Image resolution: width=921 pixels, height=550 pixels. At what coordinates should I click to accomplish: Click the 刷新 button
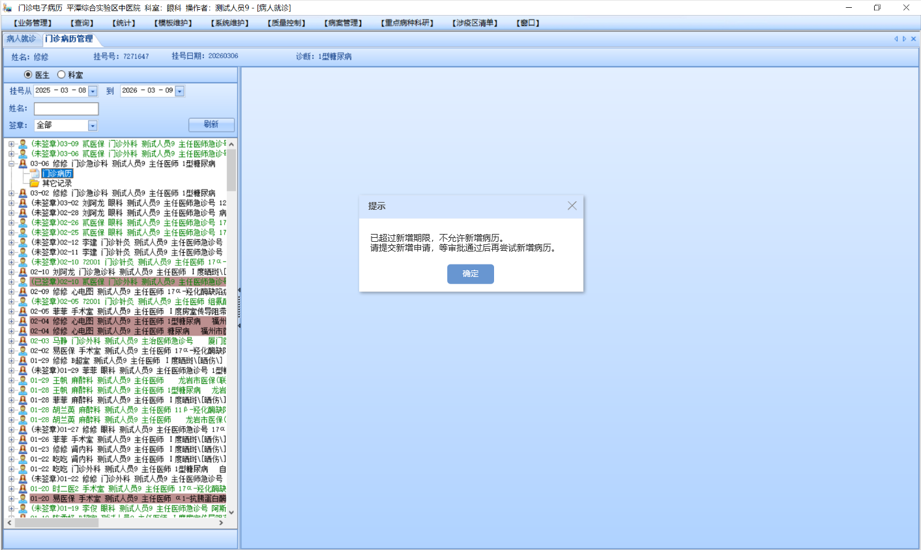tap(211, 124)
